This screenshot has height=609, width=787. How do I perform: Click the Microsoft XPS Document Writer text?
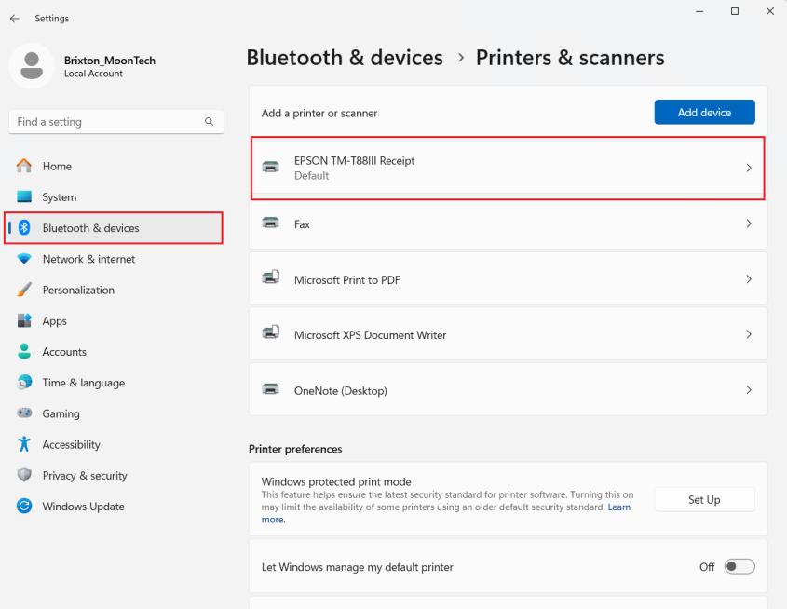[370, 335]
